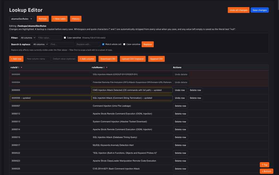The image size is (279, 175).
Task: Undo delete for row 3000004
Action: click(x=181, y=82)
